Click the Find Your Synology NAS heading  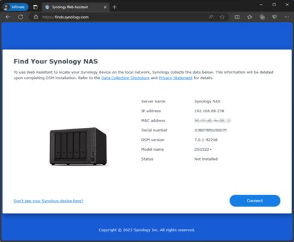click(56, 61)
